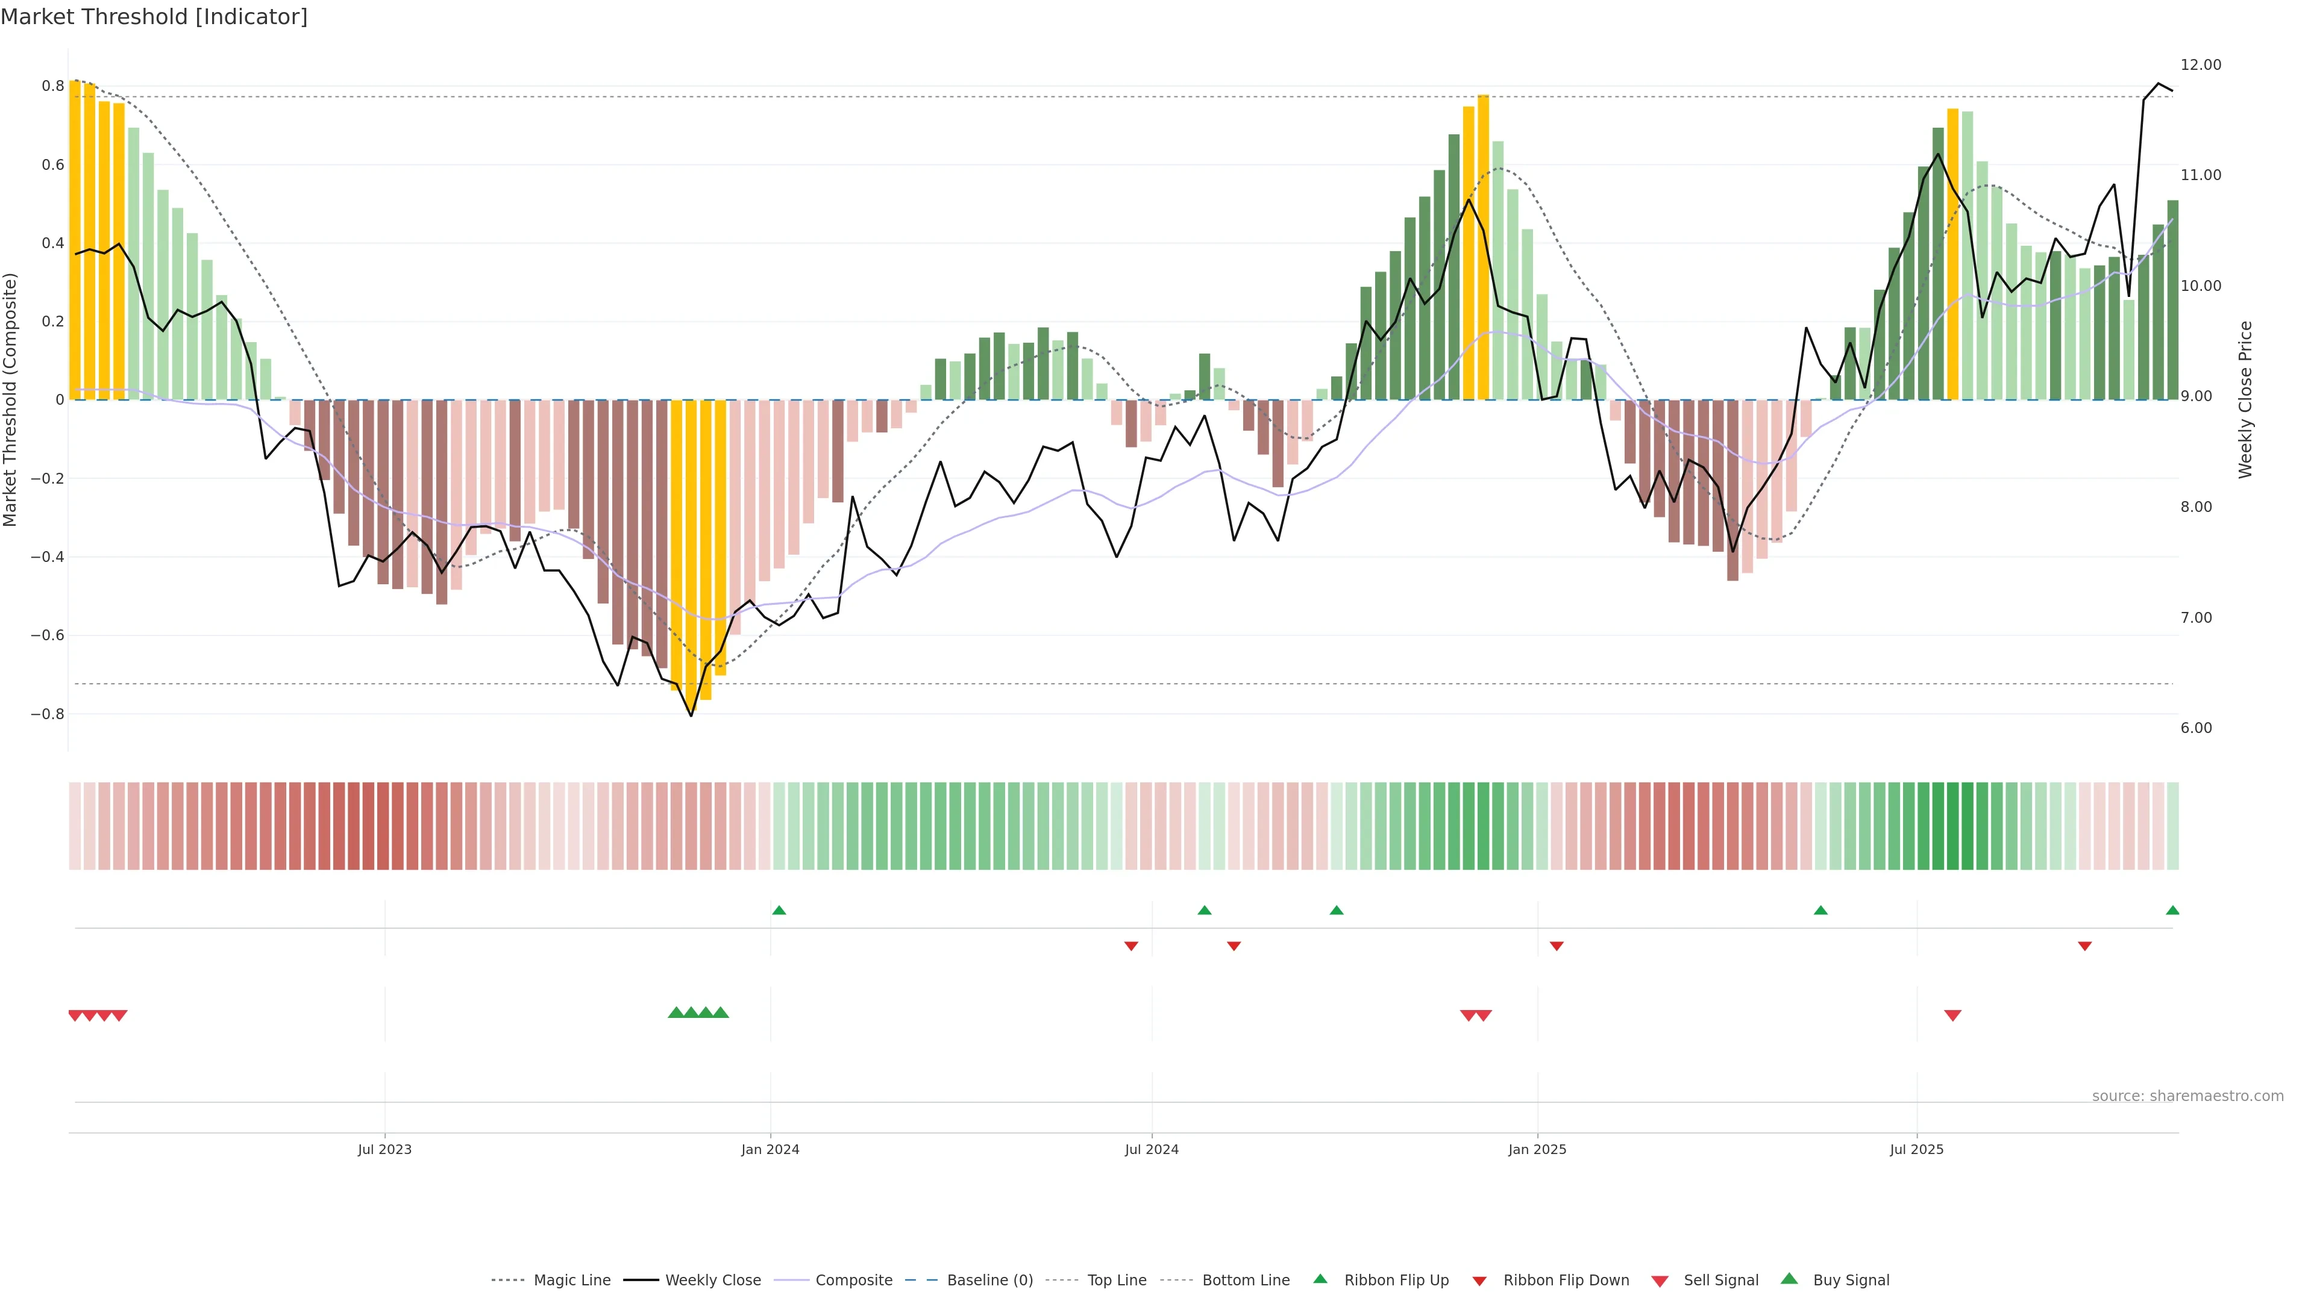Viewport: 2314px width, 1301px height.
Task: Click the leftmost red Sell Signal triangle
Action: (75, 1016)
